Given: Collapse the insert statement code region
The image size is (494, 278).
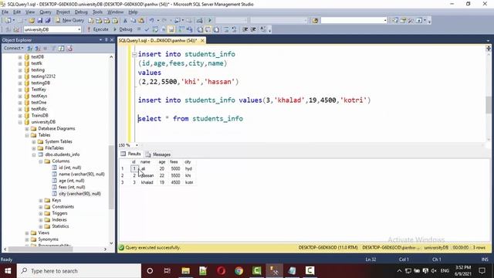Looking at the screenshot, I should (134, 55).
